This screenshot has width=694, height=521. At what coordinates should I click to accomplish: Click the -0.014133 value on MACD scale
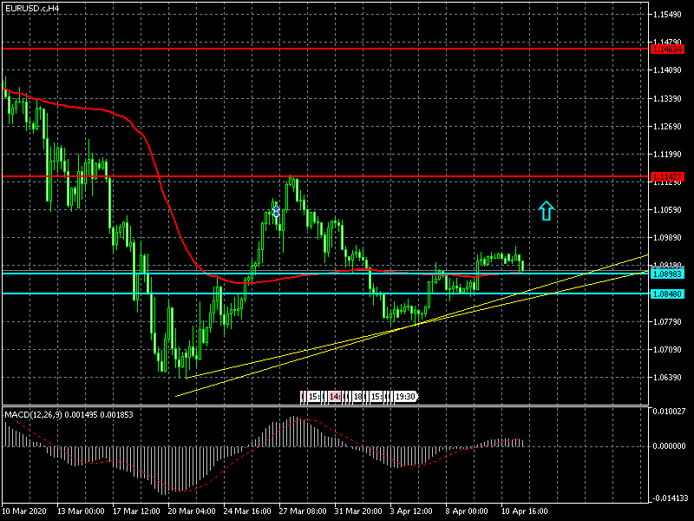pos(671,498)
